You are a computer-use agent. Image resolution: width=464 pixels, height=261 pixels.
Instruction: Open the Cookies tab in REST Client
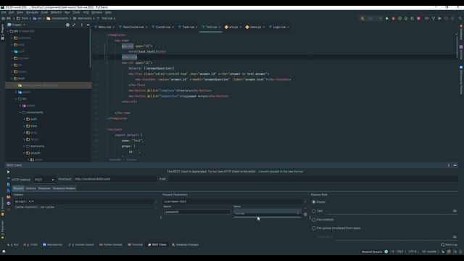30,188
